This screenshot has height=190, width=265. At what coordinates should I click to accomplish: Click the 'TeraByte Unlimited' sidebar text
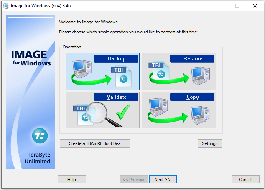37,158
